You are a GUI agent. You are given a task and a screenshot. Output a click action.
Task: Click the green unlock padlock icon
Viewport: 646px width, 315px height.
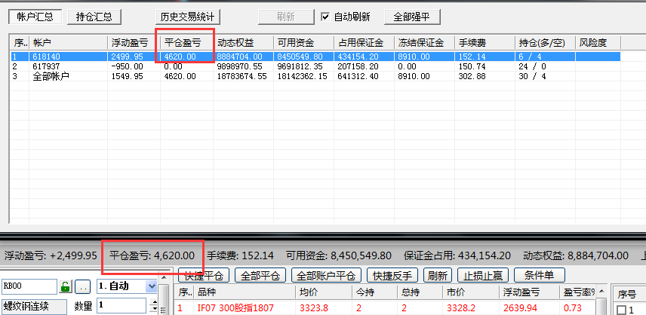[66, 287]
